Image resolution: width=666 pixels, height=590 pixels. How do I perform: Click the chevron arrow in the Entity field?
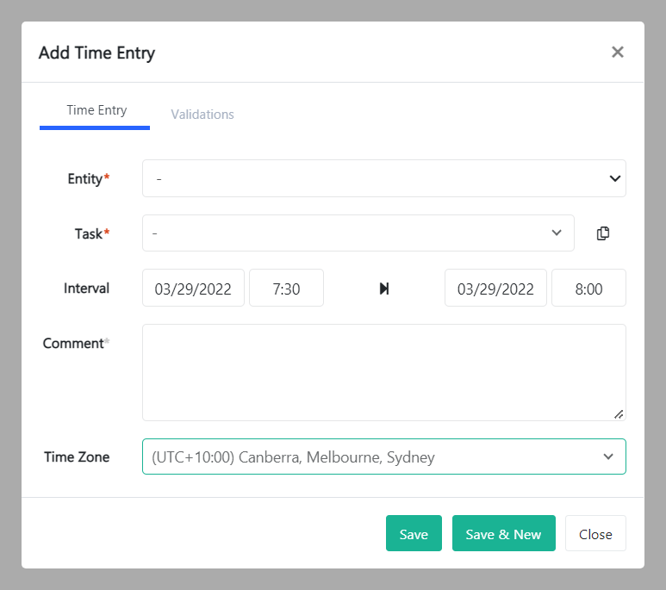[x=615, y=179]
